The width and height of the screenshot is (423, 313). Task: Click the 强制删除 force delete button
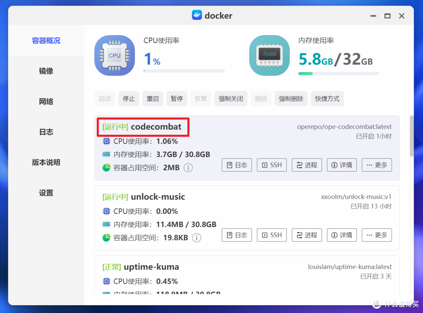click(291, 99)
